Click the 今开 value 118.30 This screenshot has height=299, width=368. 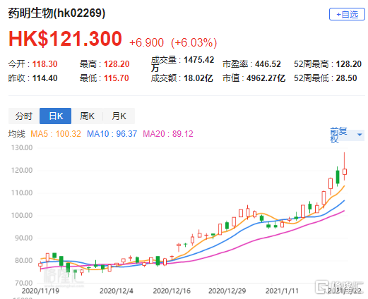pos(44,64)
